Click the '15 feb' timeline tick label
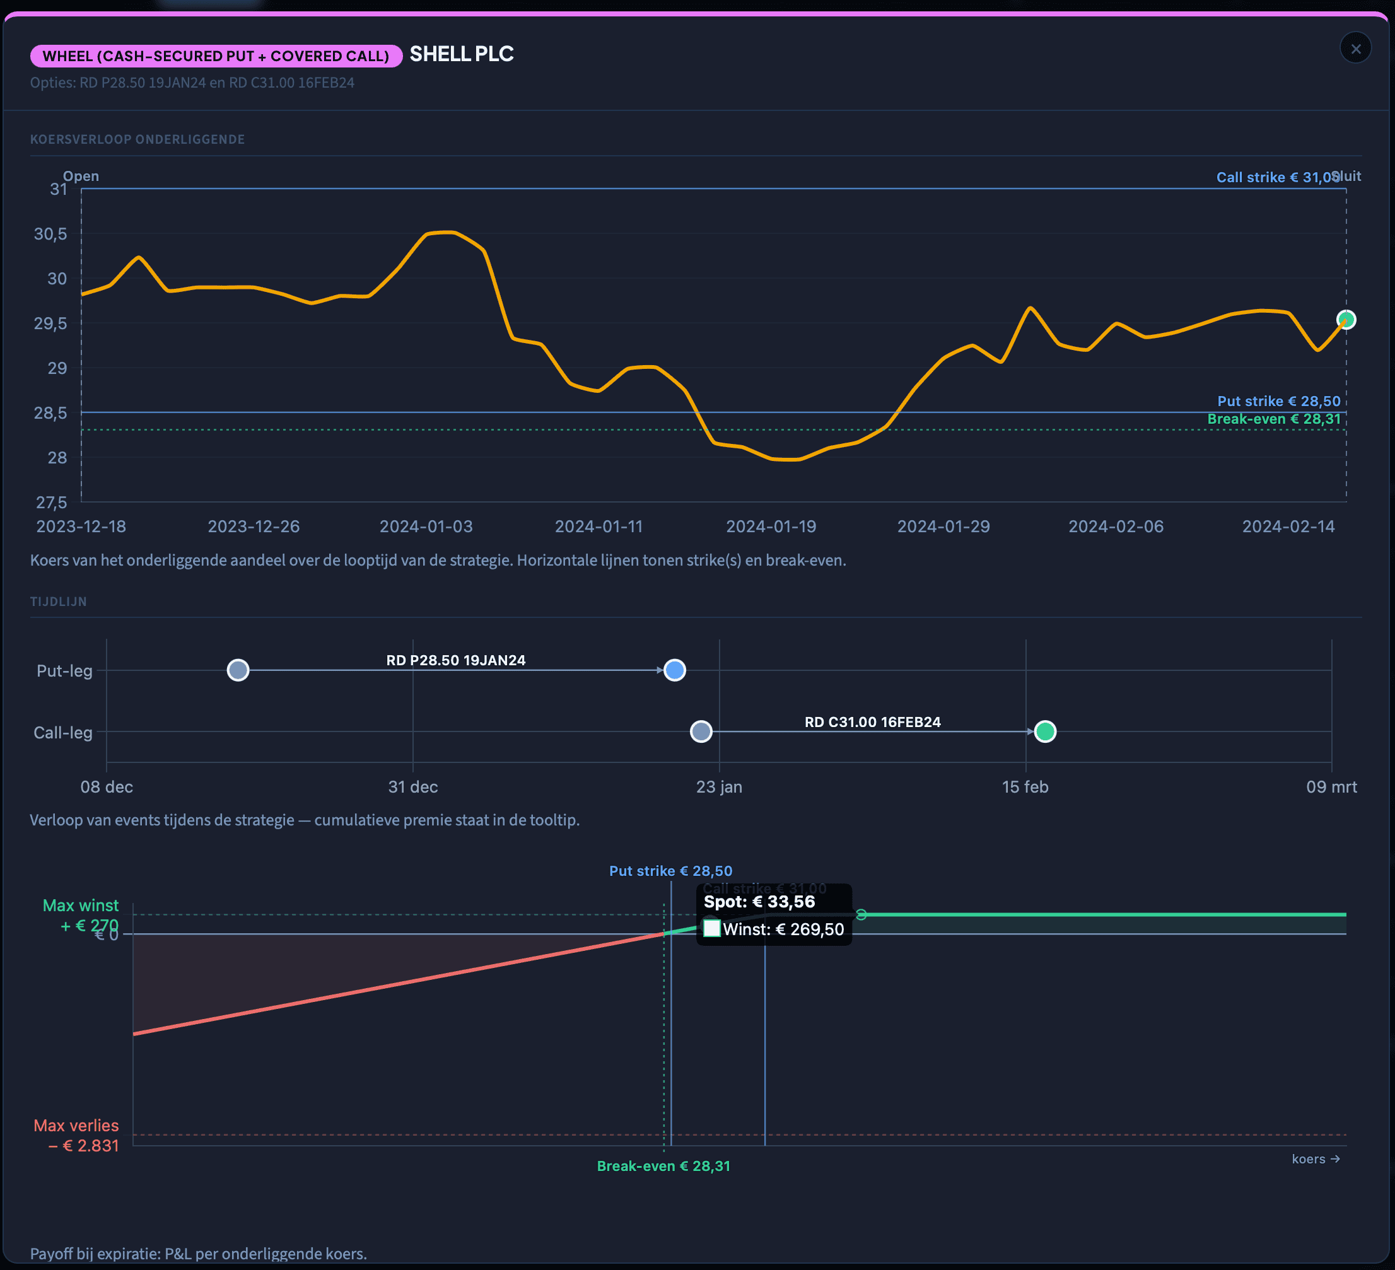 1025,786
